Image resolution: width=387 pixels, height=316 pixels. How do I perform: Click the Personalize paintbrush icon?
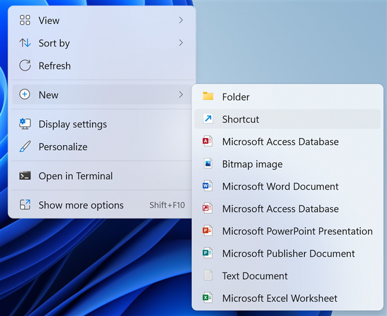tap(25, 146)
